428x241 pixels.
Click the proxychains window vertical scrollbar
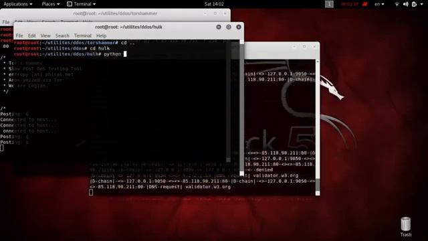click(318, 127)
